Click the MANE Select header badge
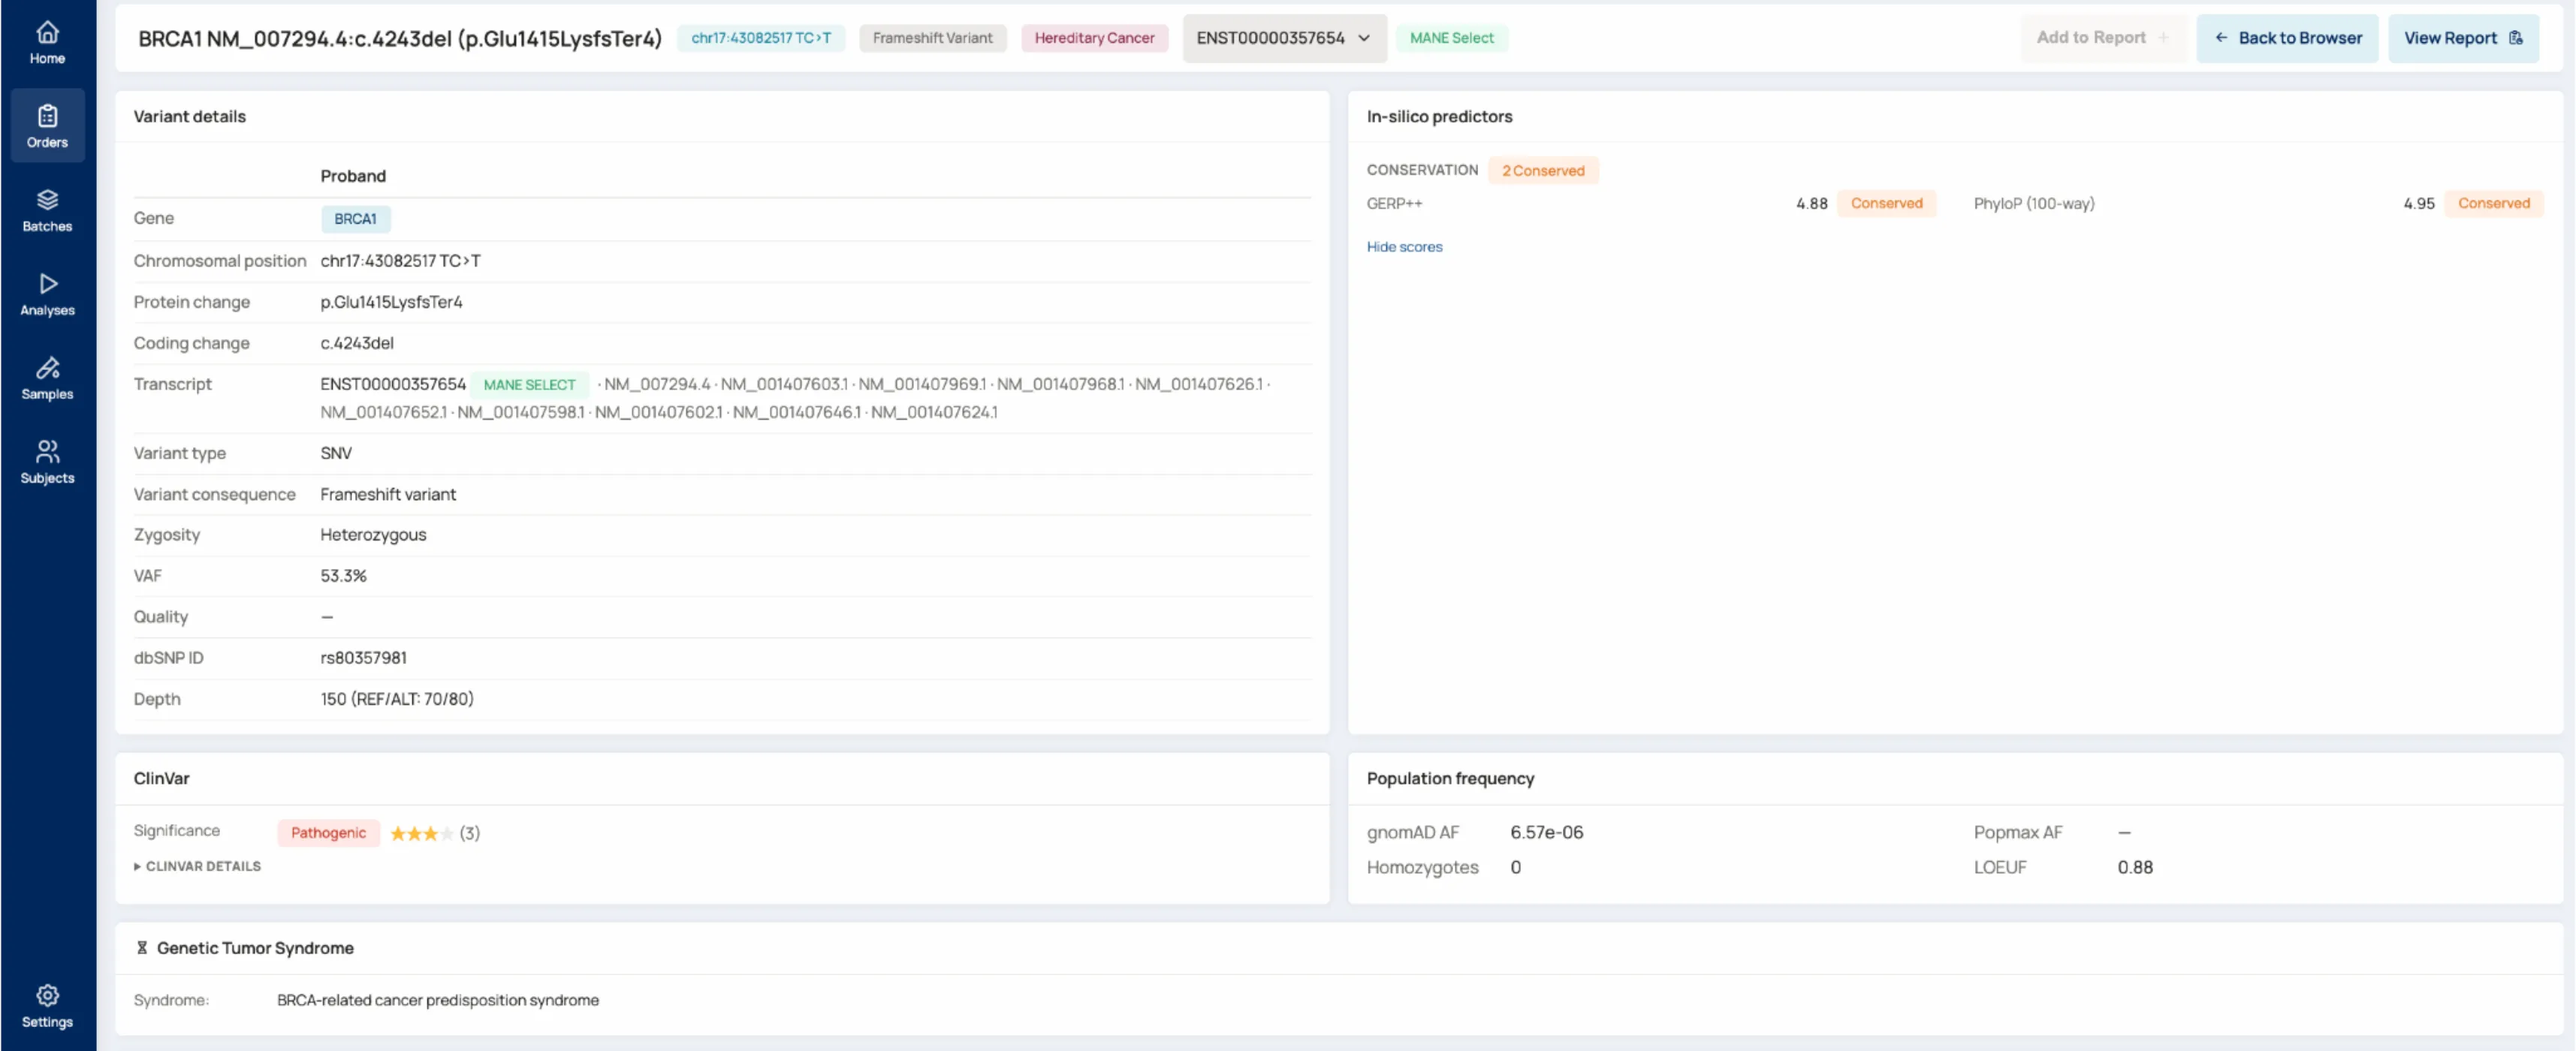 (1451, 38)
